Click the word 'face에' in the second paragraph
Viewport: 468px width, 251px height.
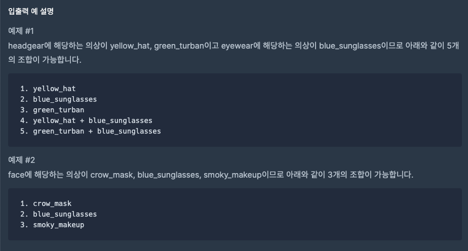coord(20,175)
